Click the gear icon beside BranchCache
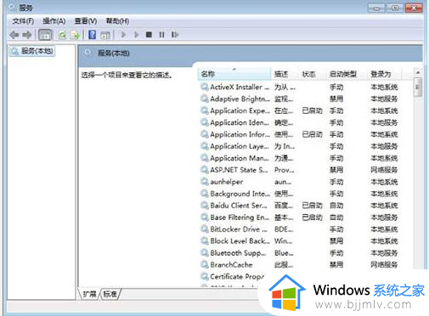429x316 pixels. (204, 264)
